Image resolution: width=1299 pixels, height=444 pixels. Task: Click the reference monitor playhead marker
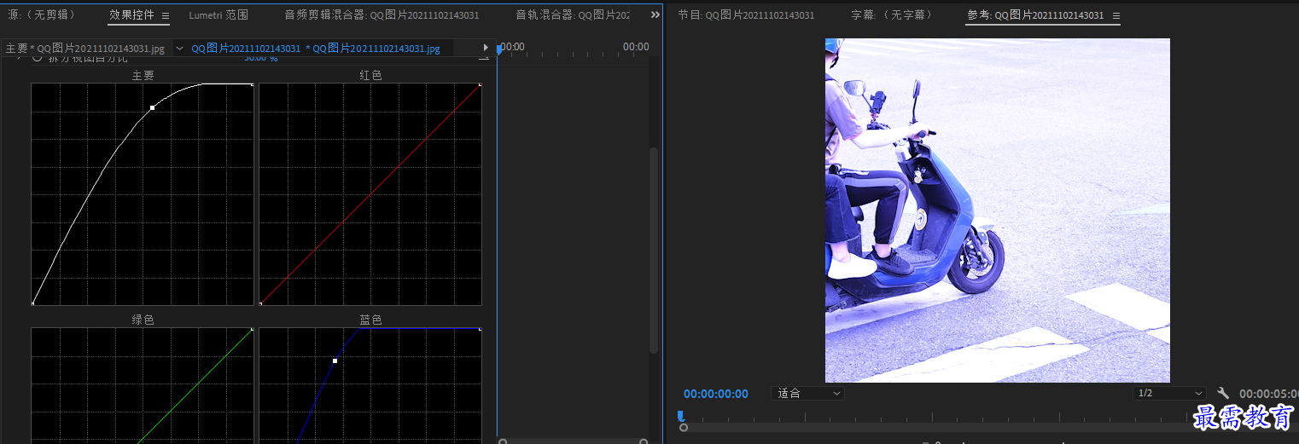coord(680,415)
